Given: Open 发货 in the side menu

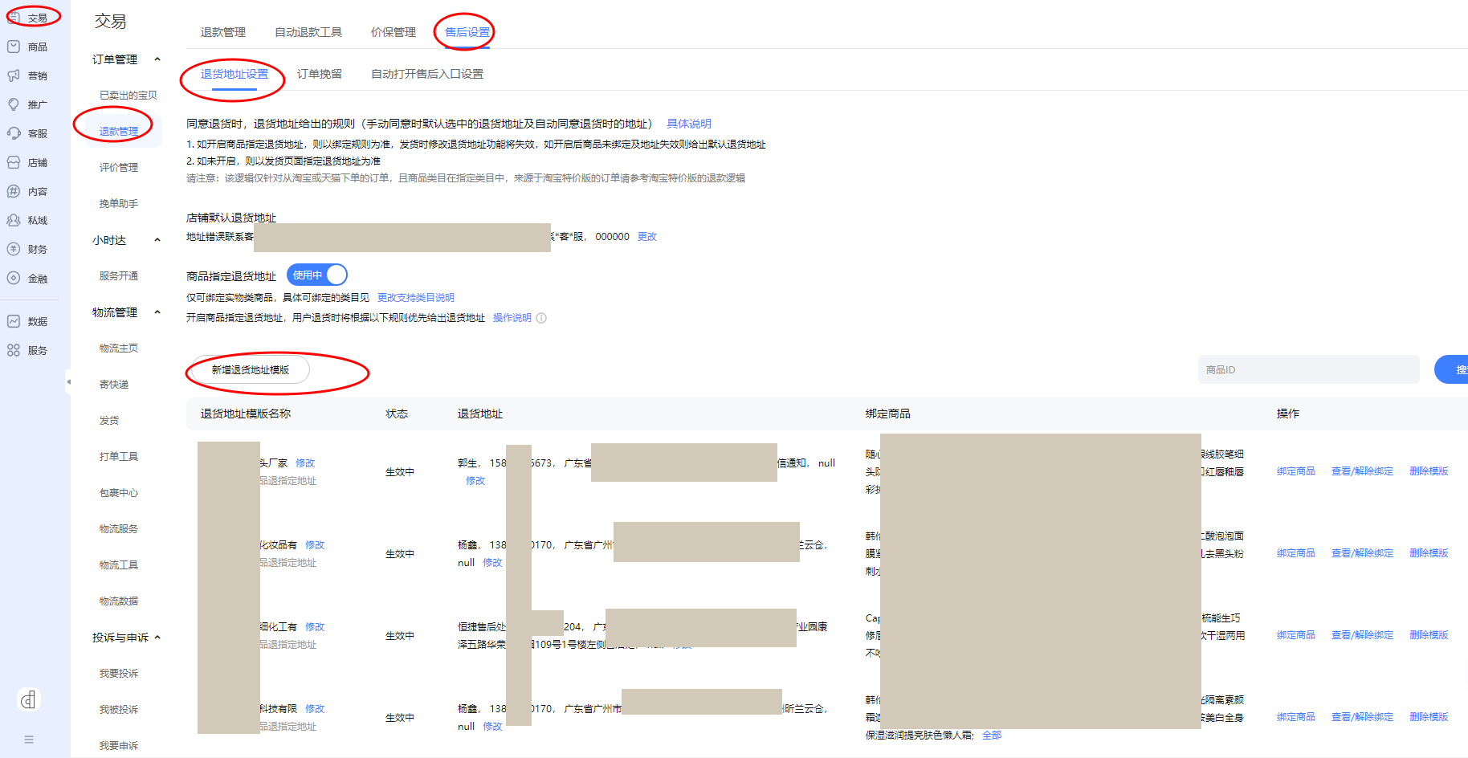Looking at the screenshot, I should pyautogui.click(x=109, y=421).
